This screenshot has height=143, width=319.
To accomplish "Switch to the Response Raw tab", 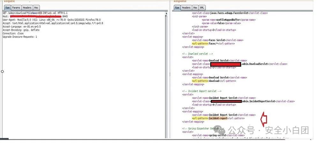I will pos(177,8).
